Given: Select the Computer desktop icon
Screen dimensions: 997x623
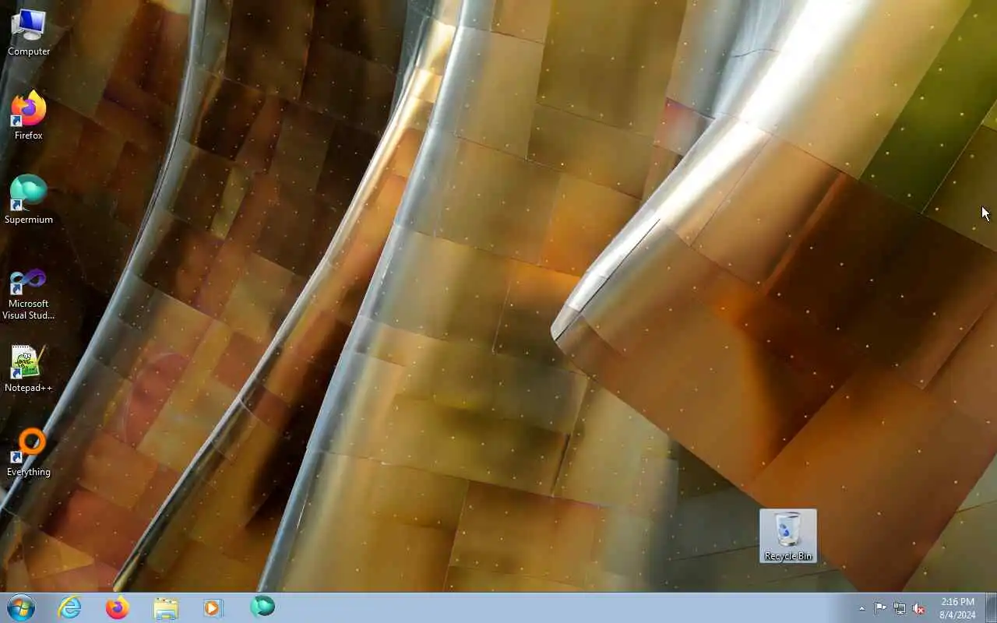Looking at the screenshot, I should coord(29,33).
